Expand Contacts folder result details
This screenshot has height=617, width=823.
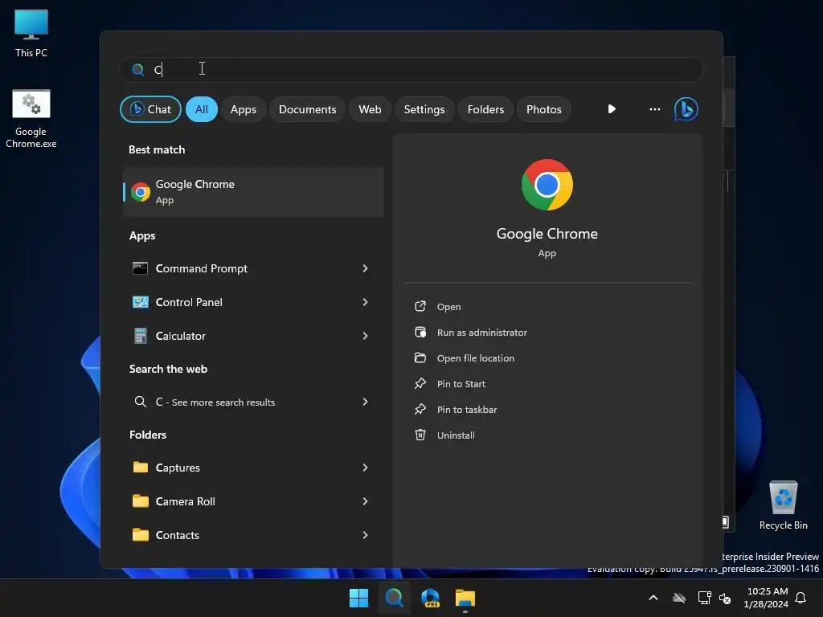point(366,534)
